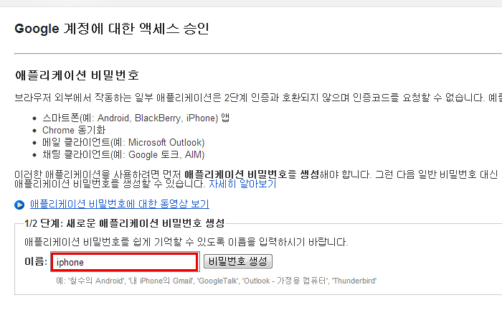The image size is (502, 323).
Task: Select the 메일 클라이언트 Microsoft Outlook bullet item
Action: click(x=123, y=142)
